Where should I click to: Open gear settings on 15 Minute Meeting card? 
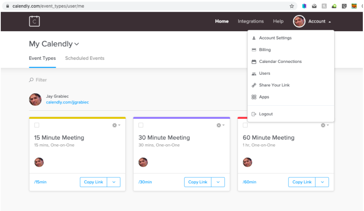click(116, 125)
